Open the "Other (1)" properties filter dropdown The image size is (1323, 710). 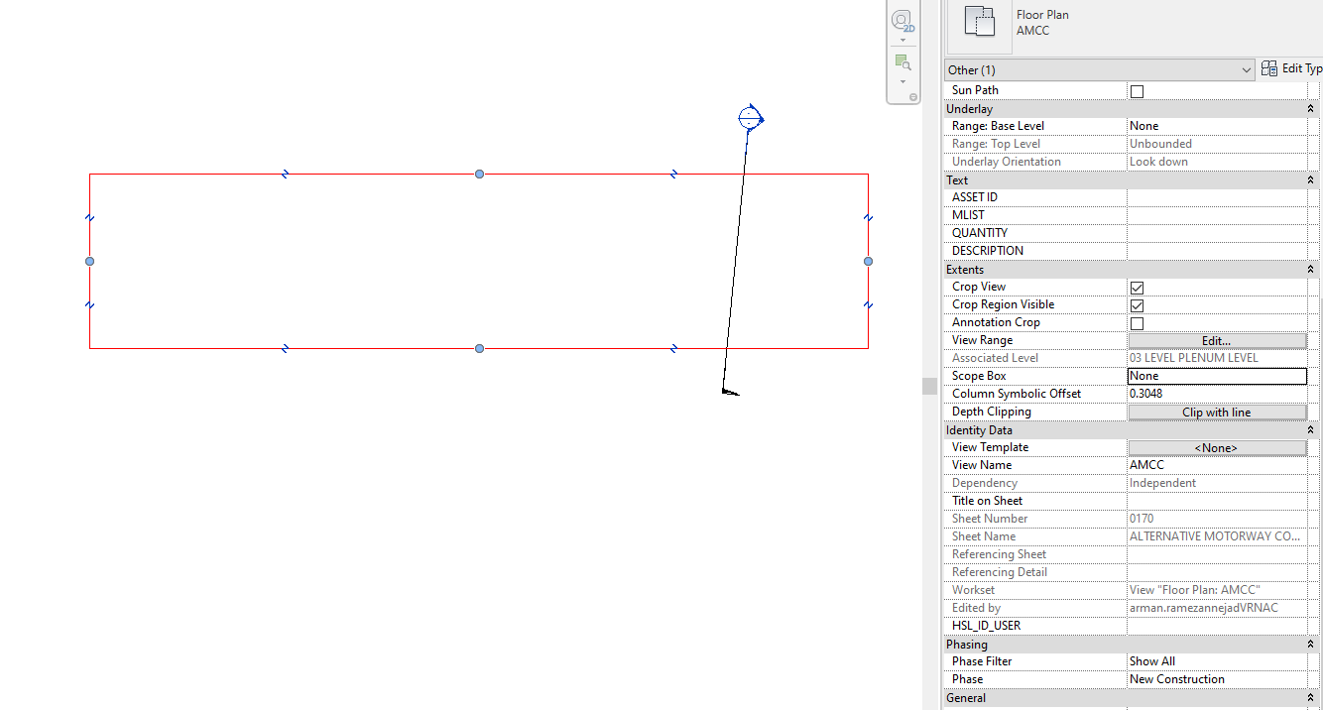tap(1248, 69)
